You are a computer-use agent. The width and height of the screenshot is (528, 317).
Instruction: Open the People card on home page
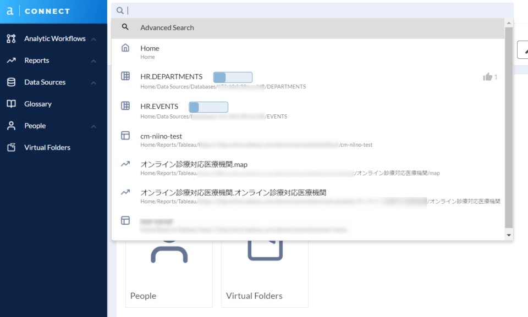[169, 273]
